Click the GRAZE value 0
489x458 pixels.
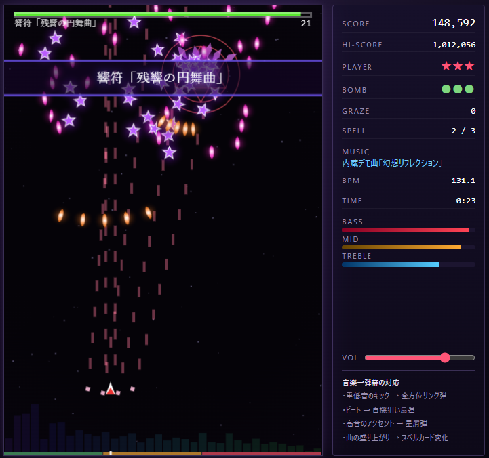(x=473, y=111)
